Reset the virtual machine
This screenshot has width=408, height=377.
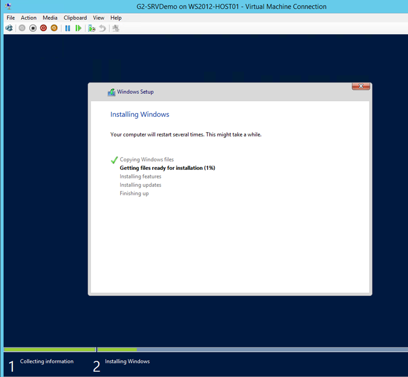pos(78,28)
